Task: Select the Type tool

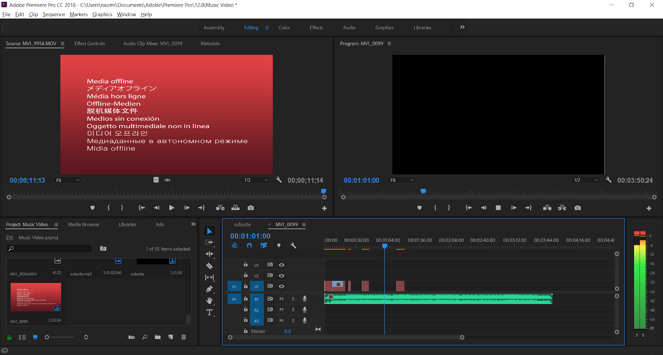Action: 209,312
